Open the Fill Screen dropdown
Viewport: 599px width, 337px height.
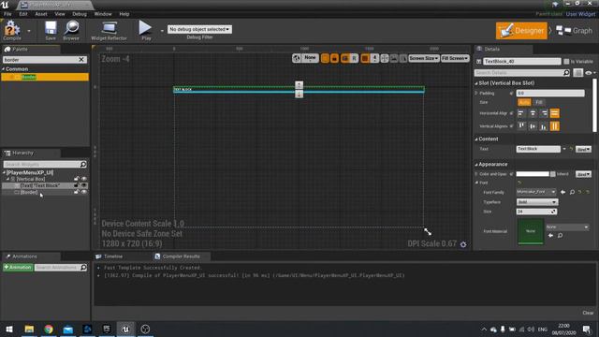455,58
